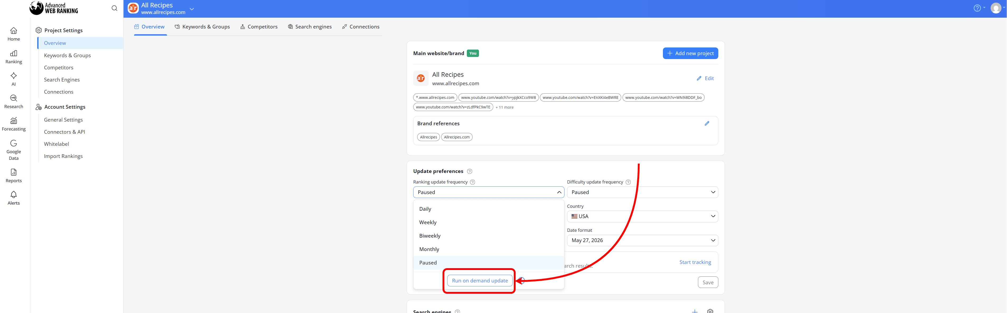Open the Home section in sidebar

tap(14, 34)
